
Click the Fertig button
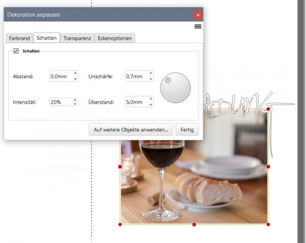click(x=187, y=130)
